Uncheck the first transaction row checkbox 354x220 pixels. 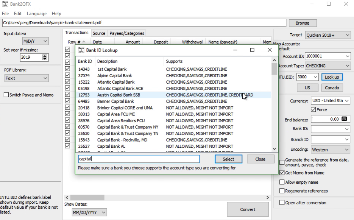(67, 49)
